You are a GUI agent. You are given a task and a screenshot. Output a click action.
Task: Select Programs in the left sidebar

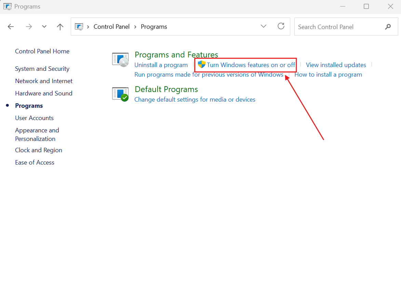click(29, 106)
